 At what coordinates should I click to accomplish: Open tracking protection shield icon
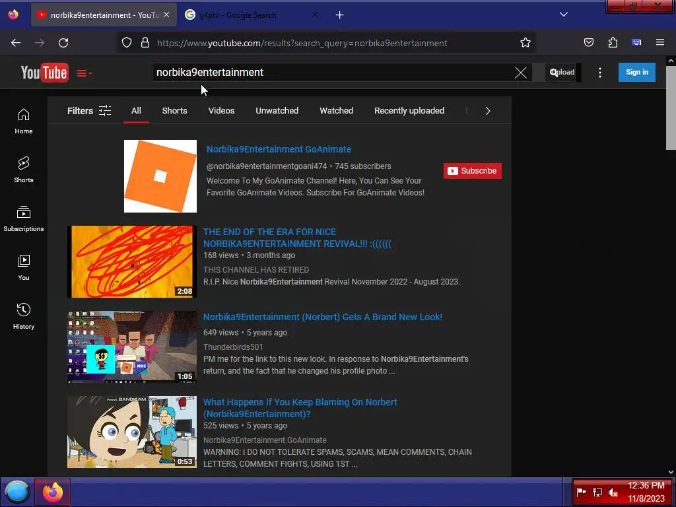click(127, 43)
